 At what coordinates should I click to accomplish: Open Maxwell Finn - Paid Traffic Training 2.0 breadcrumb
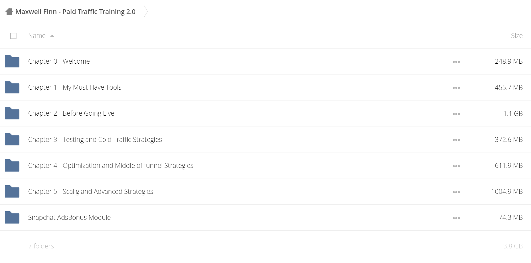click(75, 12)
